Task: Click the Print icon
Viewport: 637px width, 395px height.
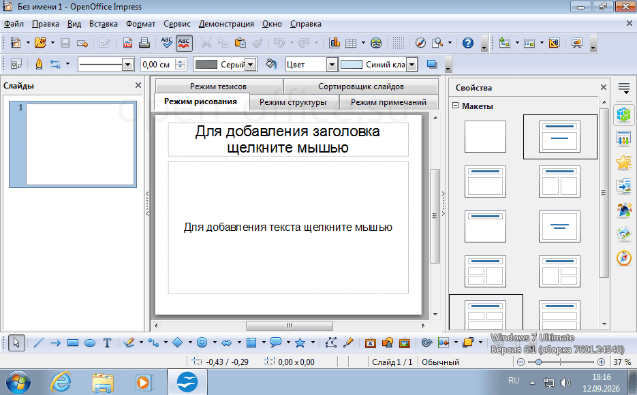Action: pyautogui.click(x=144, y=43)
